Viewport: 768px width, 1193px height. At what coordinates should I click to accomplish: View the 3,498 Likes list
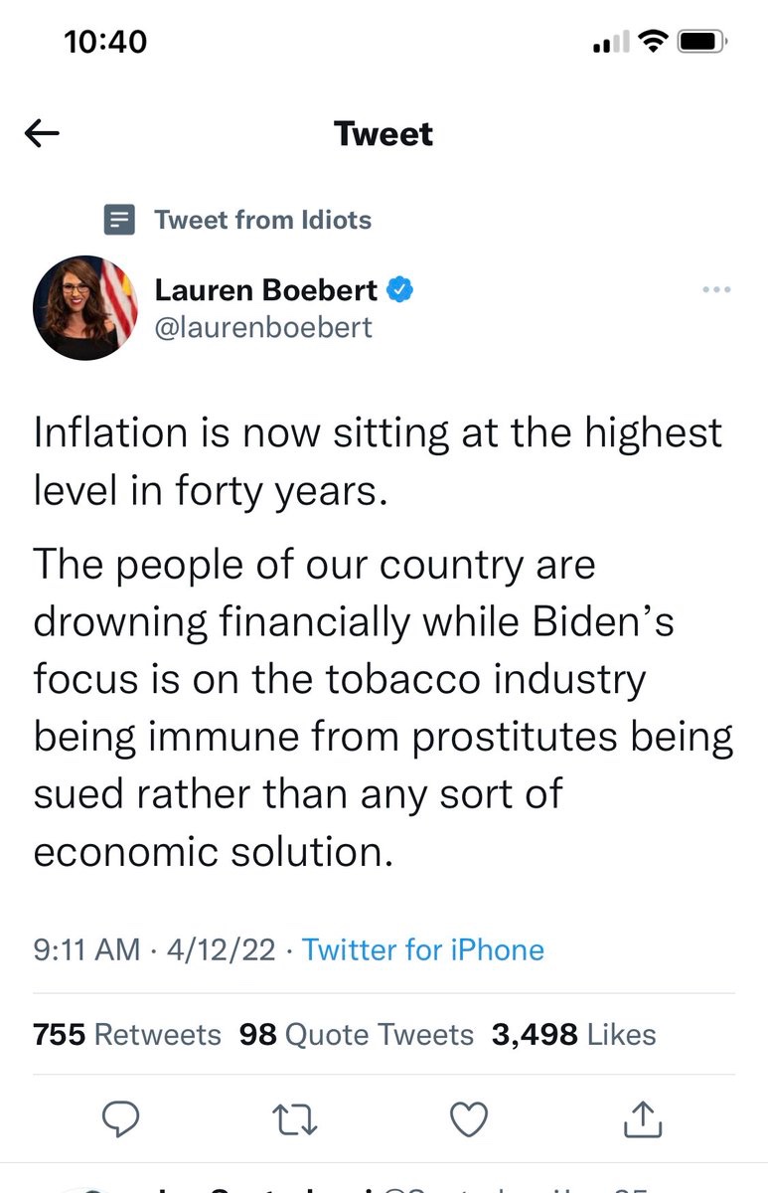pos(574,1034)
